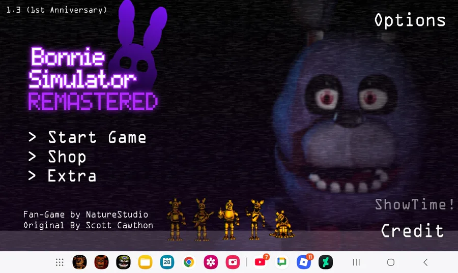Image resolution: width=458 pixels, height=273 pixels.
Task: Open the red Camera app
Action: [x=233, y=262]
